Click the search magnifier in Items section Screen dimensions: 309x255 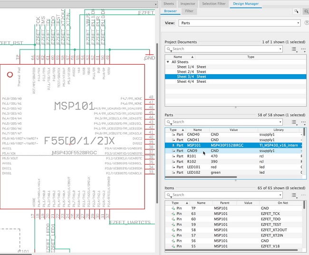click(x=169, y=195)
